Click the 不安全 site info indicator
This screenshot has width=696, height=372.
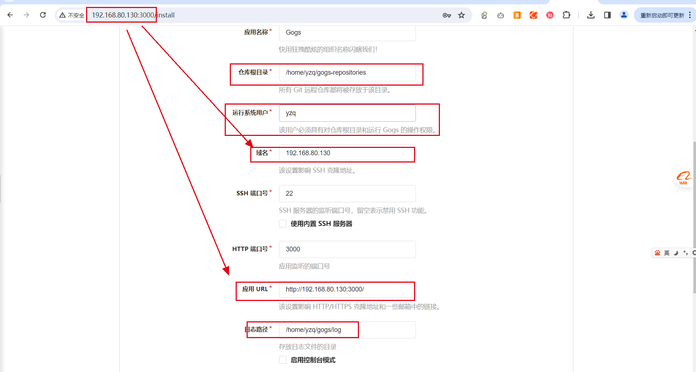click(x=72, y=15)
